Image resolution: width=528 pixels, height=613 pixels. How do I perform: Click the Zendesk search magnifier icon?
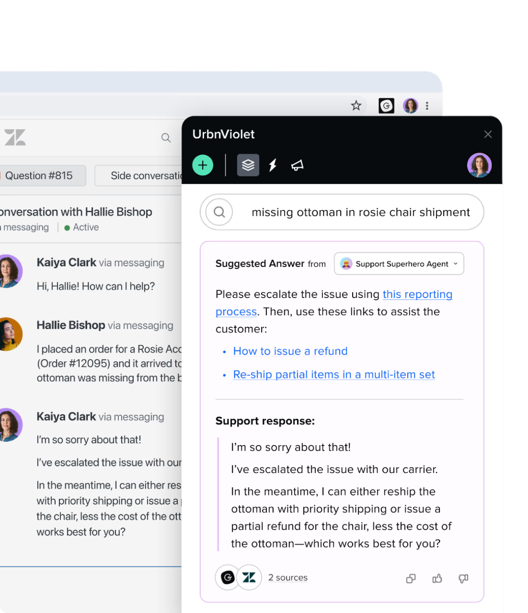coord(166,138)
